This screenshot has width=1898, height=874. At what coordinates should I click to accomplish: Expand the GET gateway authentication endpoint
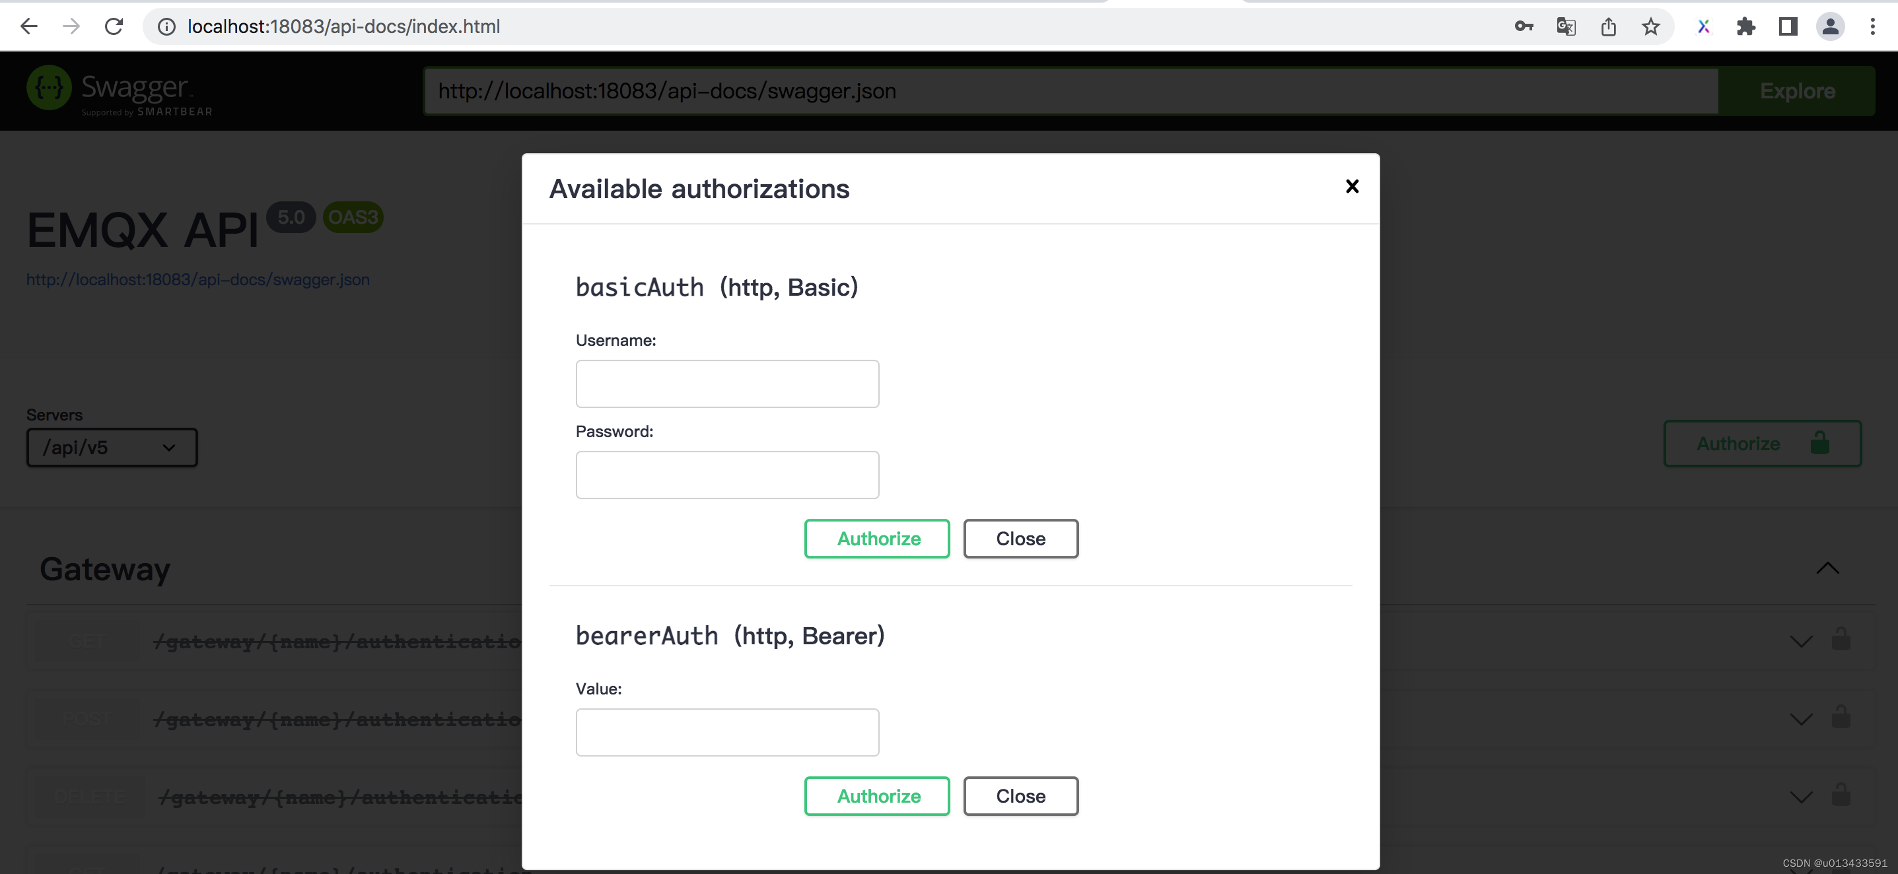coord(1801,642)
